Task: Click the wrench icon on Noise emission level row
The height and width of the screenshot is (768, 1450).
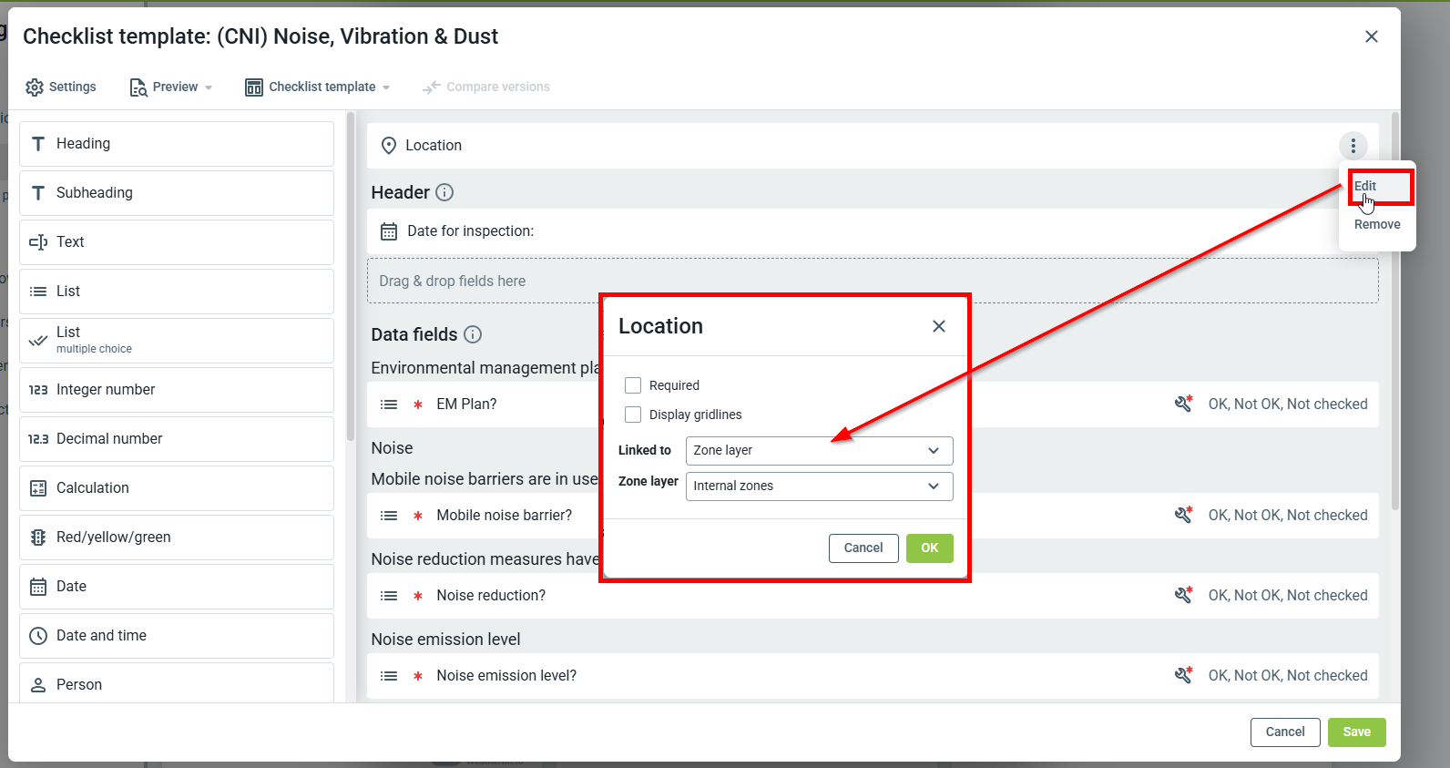Action: click(1183, 675)
